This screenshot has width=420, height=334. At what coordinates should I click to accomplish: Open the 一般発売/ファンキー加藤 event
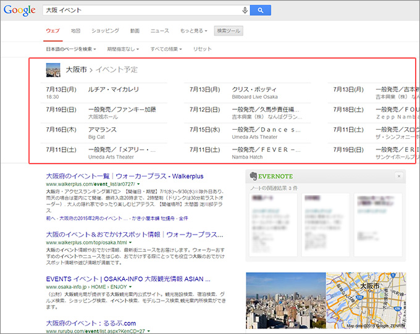pos(122,109)
